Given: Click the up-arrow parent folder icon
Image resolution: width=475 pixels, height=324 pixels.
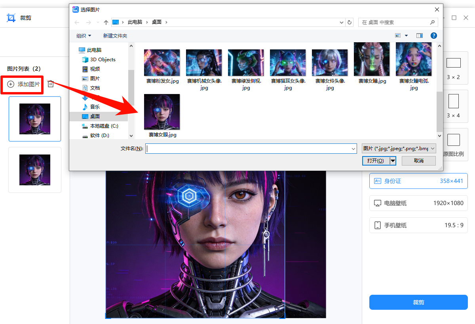Looking at the screenshot, I should [106, 23].
